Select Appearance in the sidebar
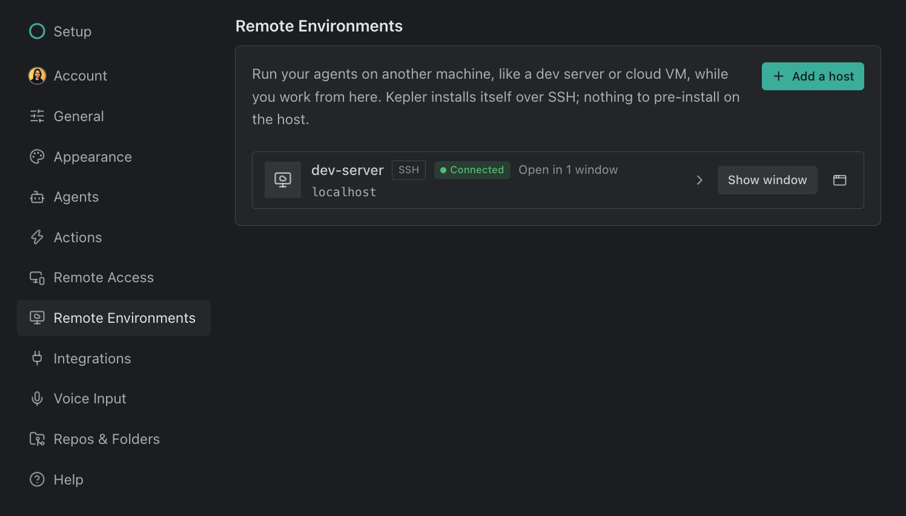The height and width of the screenshot is (516, 906). [x=114, y=157]
